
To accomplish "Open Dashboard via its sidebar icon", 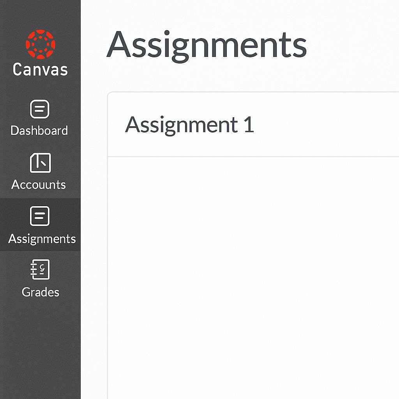I will point(40,109).
